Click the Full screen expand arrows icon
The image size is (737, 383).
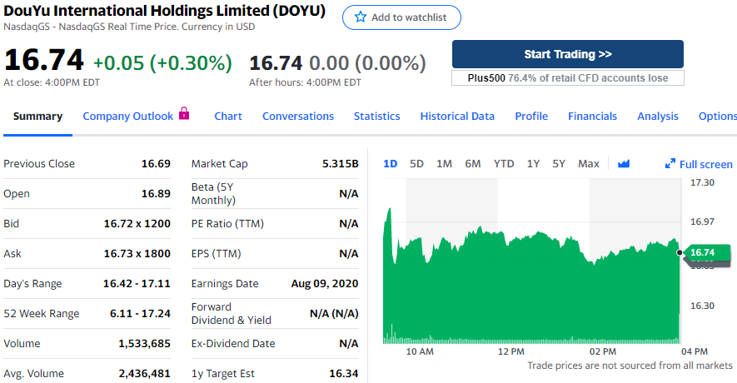tap(670, 163)
